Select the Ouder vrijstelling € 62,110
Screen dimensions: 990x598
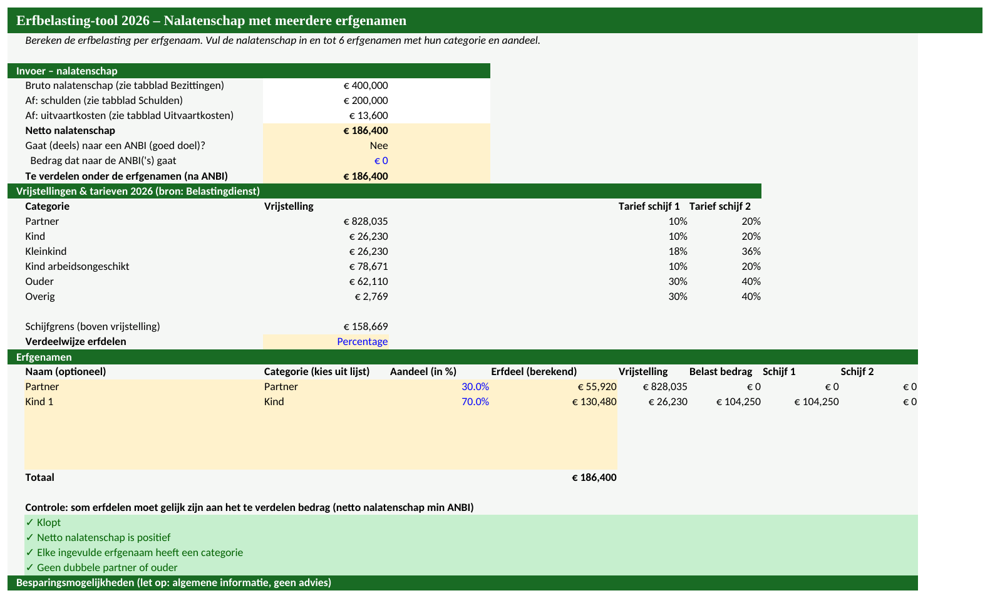point(368,282)
